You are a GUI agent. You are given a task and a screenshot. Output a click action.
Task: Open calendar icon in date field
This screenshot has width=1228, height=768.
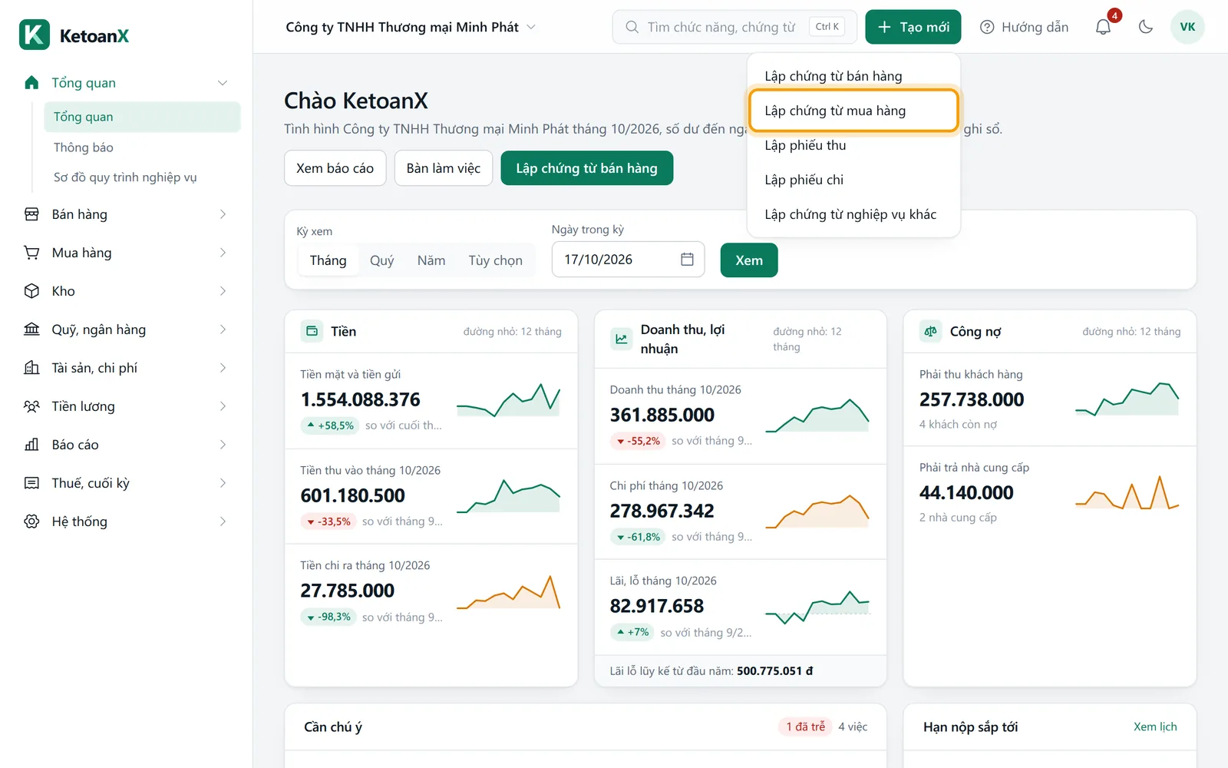(687, 260)
